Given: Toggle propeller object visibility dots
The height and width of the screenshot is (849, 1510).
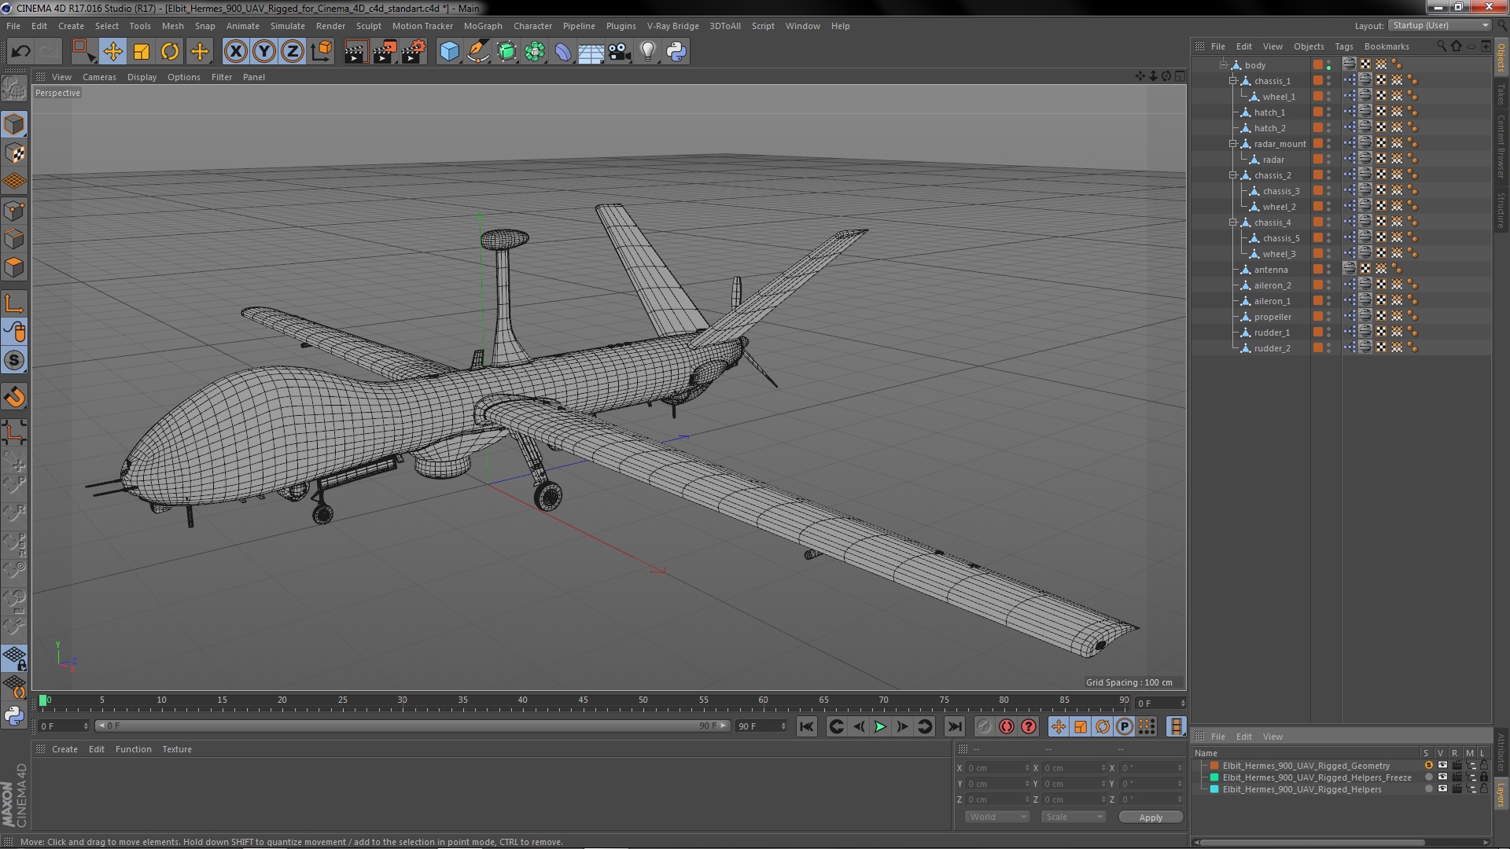Looking at the screenshot, I should [1329, 317].
